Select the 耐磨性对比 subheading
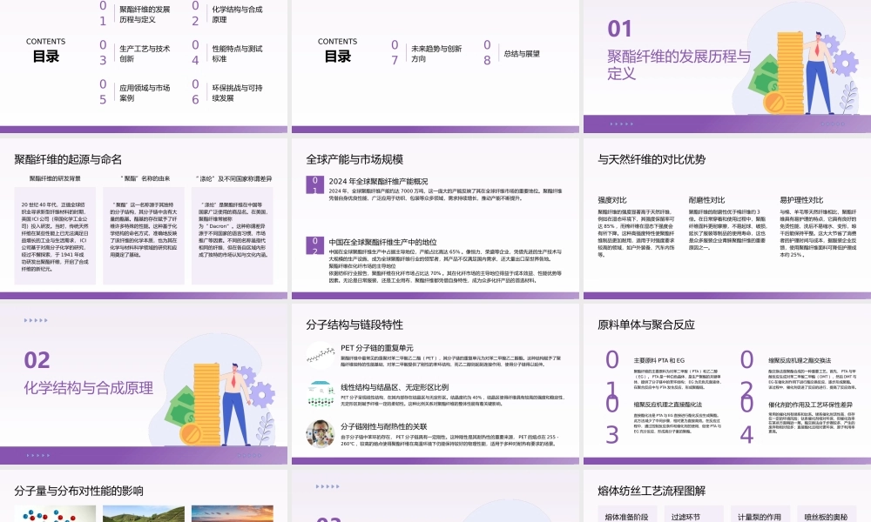871x522 pixels. 706,200
